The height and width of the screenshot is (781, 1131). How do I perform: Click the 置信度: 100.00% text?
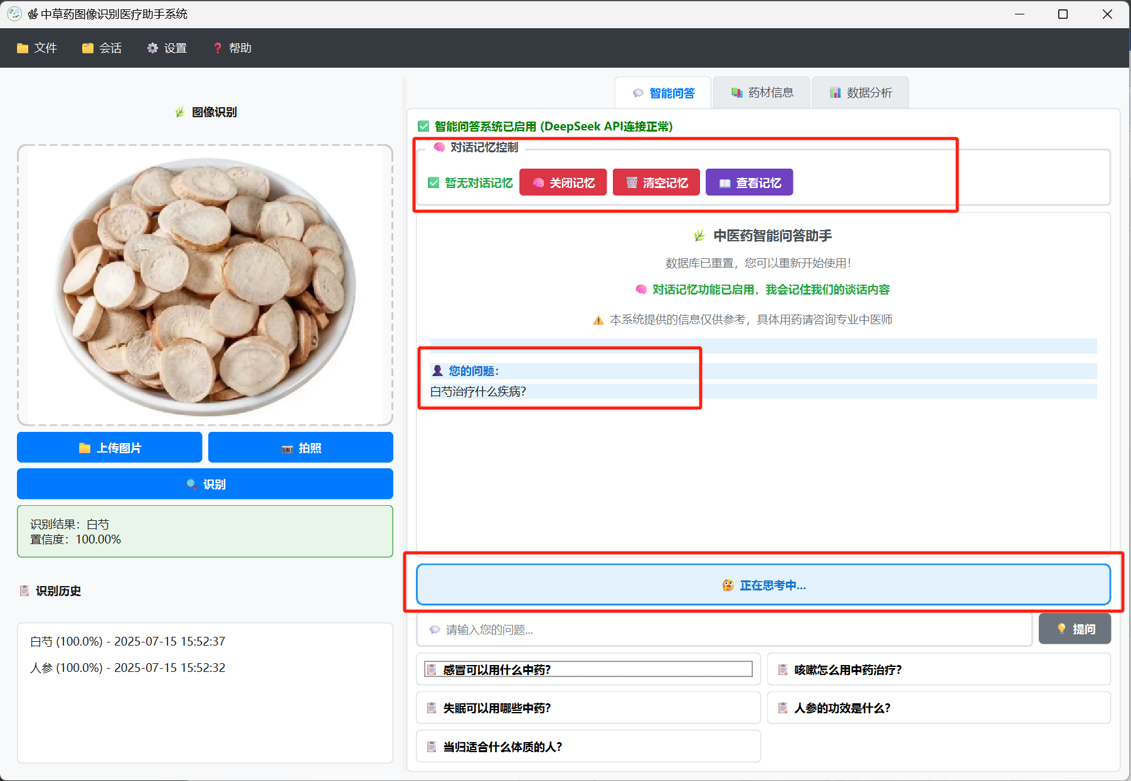(75, 539)
